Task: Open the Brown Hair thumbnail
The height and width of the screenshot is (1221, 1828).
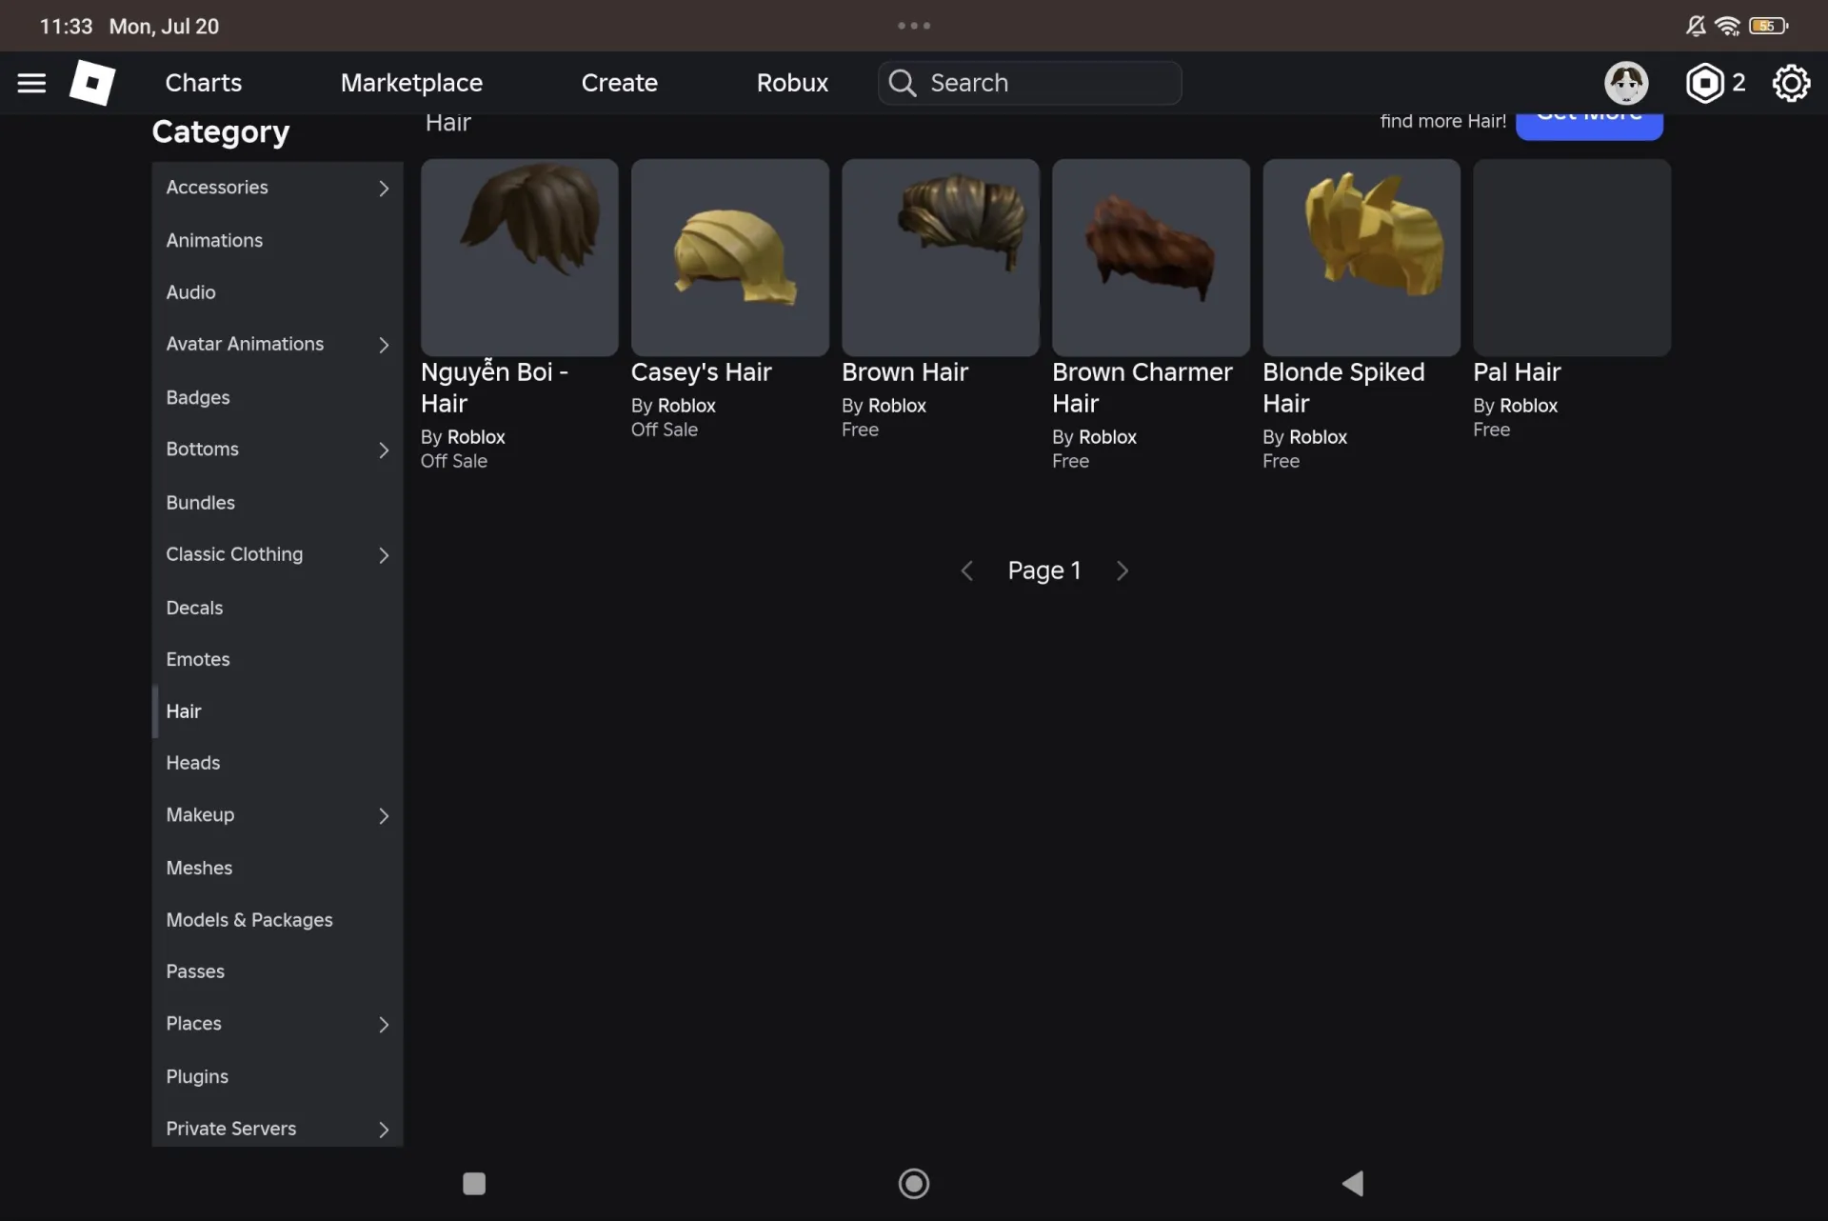Action: (x=941, y=257)
